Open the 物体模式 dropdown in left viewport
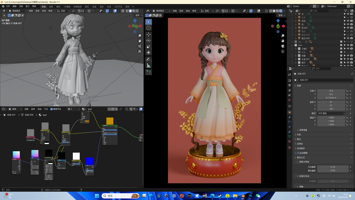355x200 pixels. coord(17,11)
